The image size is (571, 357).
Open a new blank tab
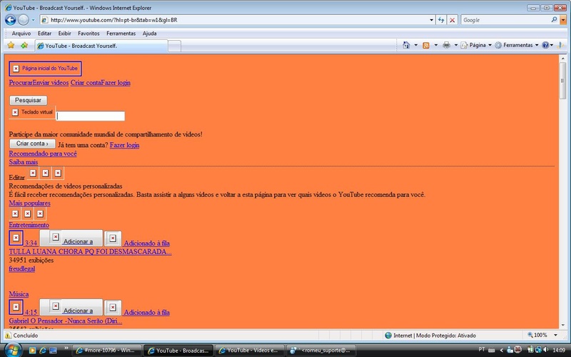pyautogui.click(x=174, y=46)
